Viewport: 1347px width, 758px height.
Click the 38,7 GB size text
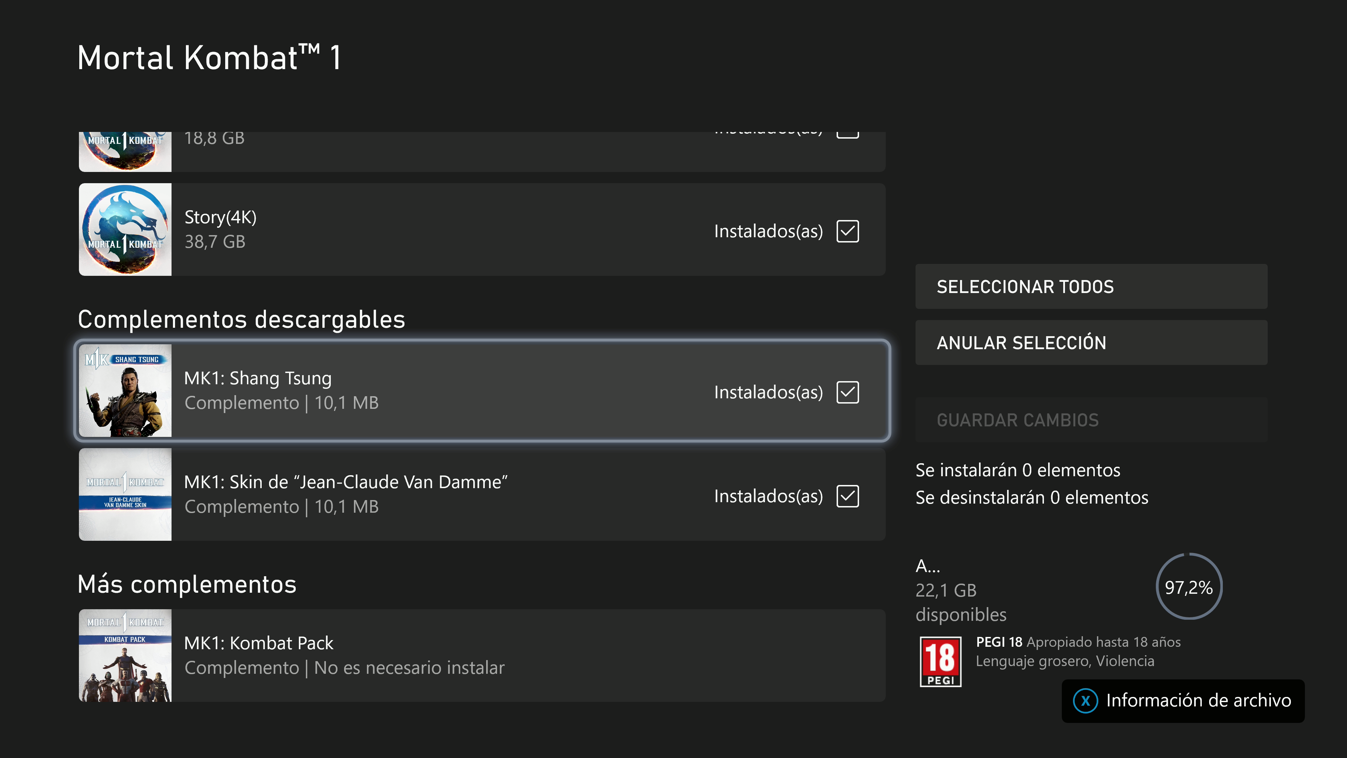(214, 242)
